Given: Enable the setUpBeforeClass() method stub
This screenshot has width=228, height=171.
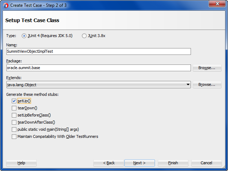Looking at the screenshot, I should [14, 115].
